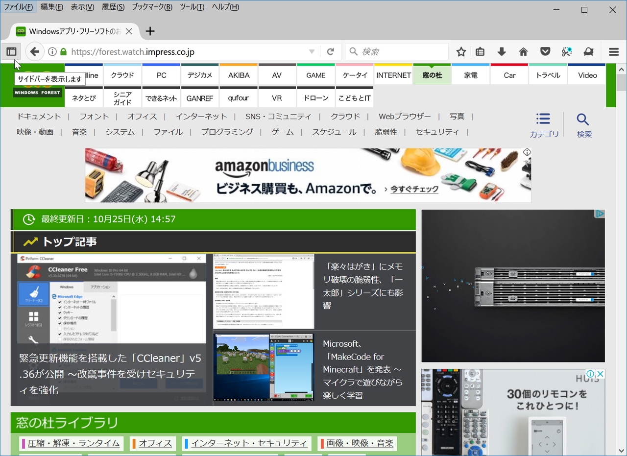The image size is (627, 456).
Task: Go to the browser home page
Action: coord(523,51)
